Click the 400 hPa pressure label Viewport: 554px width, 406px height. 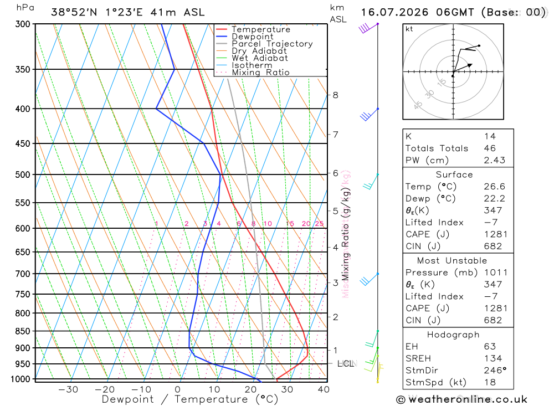[x=23, y=109]
